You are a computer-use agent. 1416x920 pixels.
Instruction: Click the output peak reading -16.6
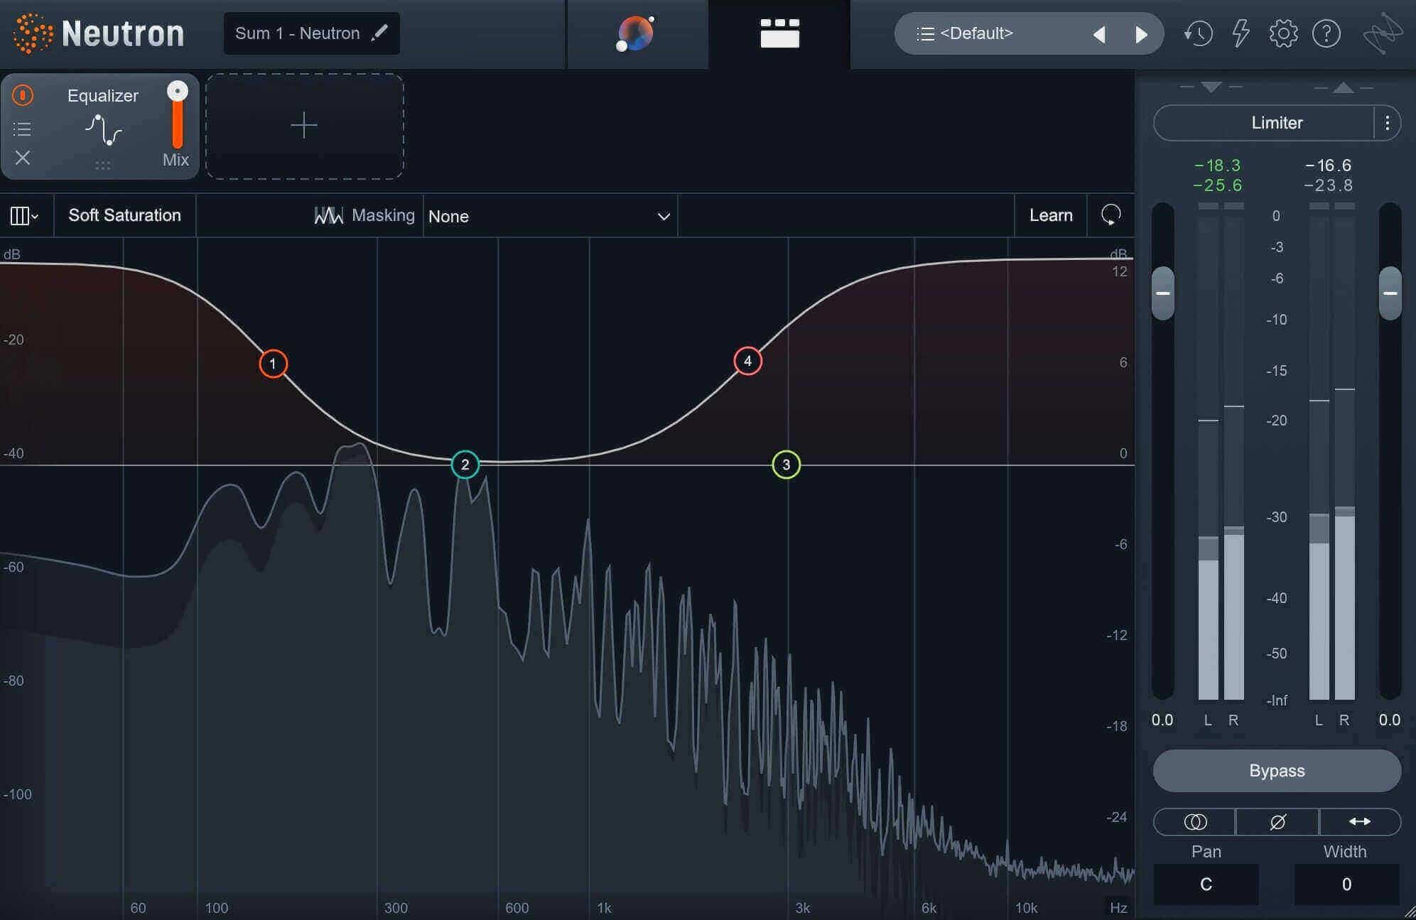pos(1329,166)
